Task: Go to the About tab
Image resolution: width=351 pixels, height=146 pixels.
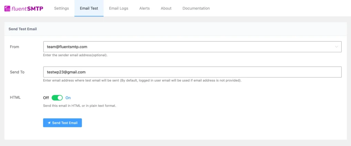Action: [166, 8]
